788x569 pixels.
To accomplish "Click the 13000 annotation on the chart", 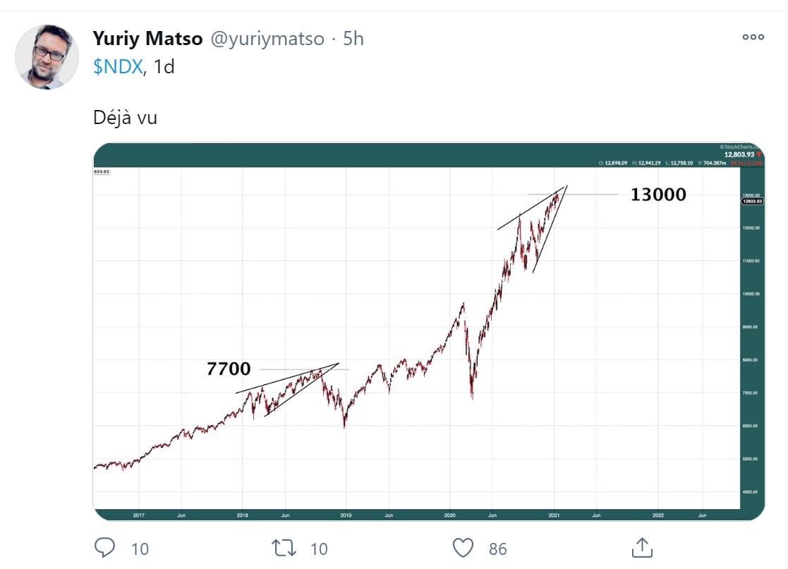I will 657,195.
